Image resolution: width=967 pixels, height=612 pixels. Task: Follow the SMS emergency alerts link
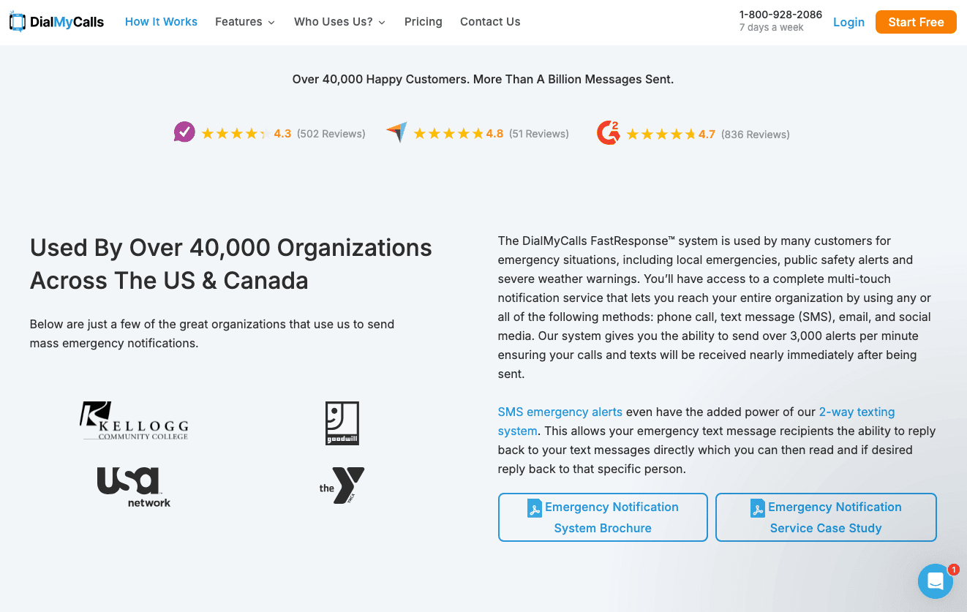560,412
